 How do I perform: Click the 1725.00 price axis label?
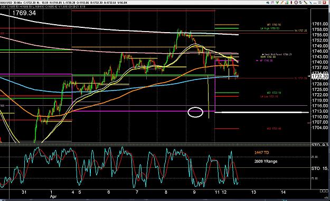320,89
